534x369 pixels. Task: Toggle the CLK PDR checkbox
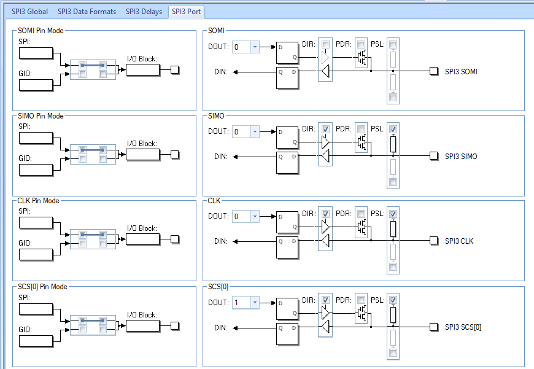click(361, 214)
